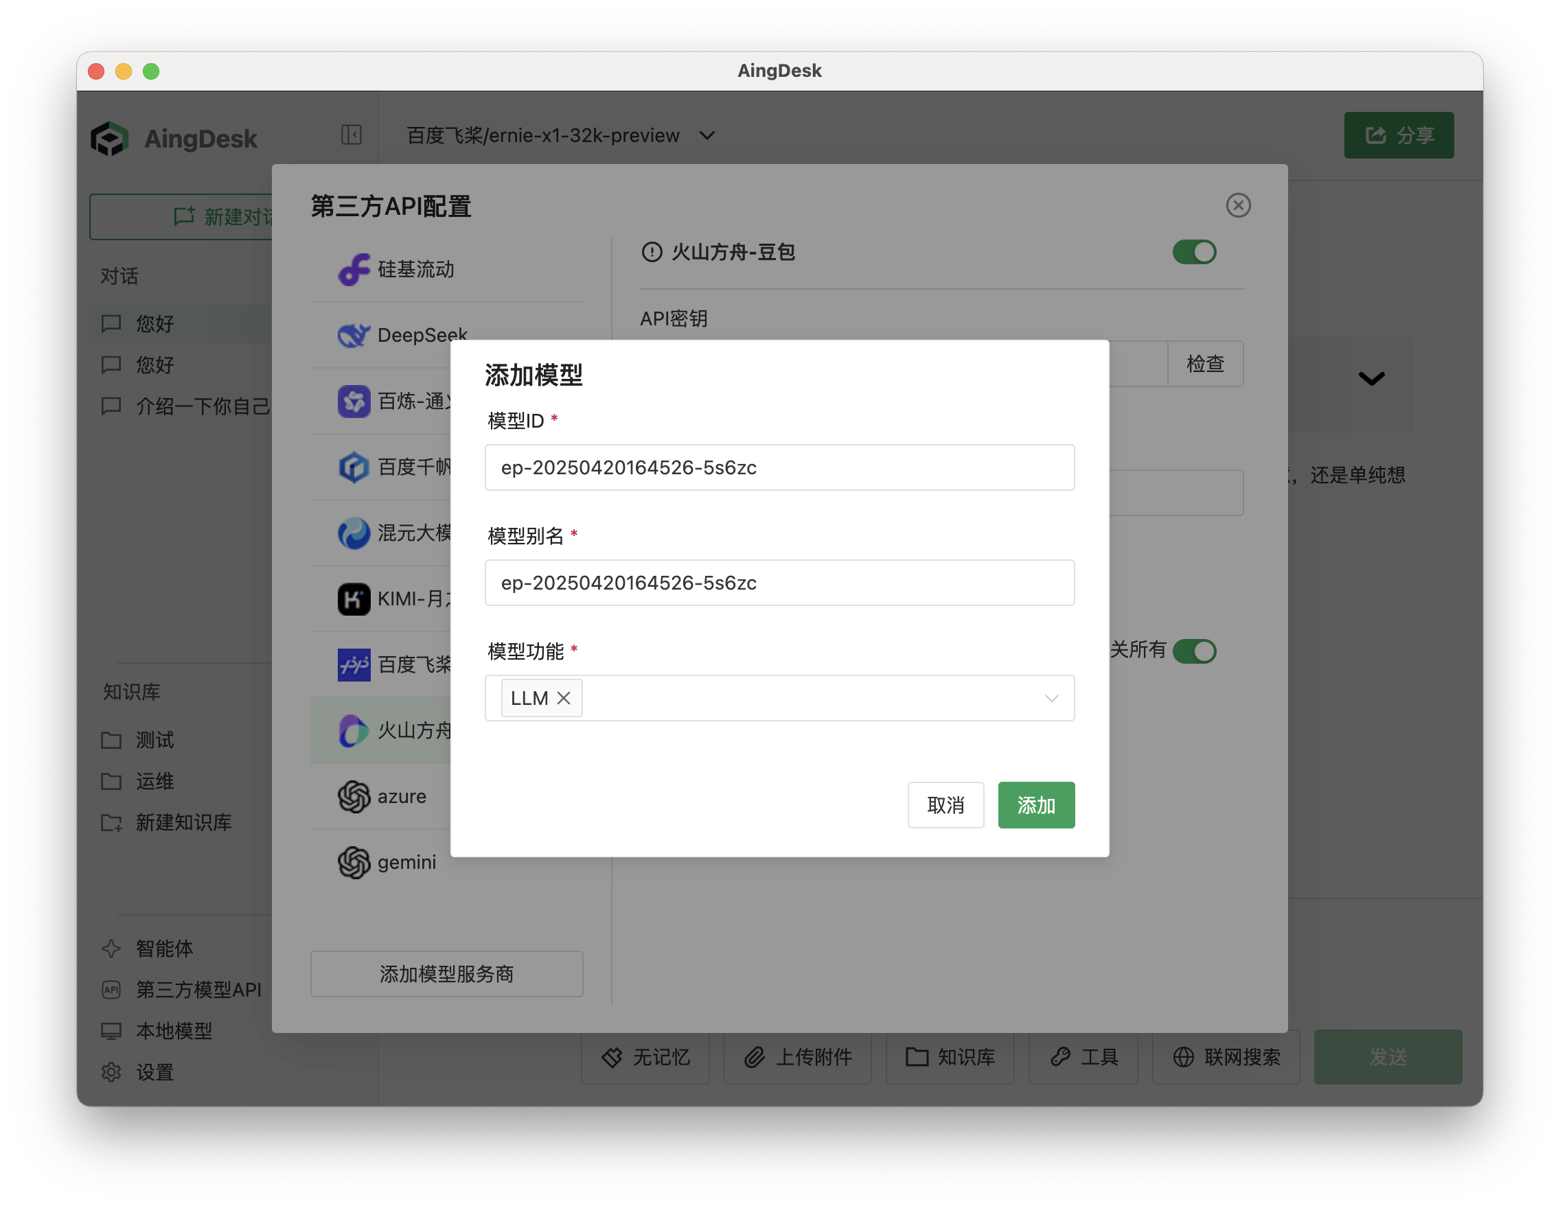Screen dimensions: 1560x1208
Task: Toggle the 火山方舟-豆包 provider switch
Action: [1193, 252]
